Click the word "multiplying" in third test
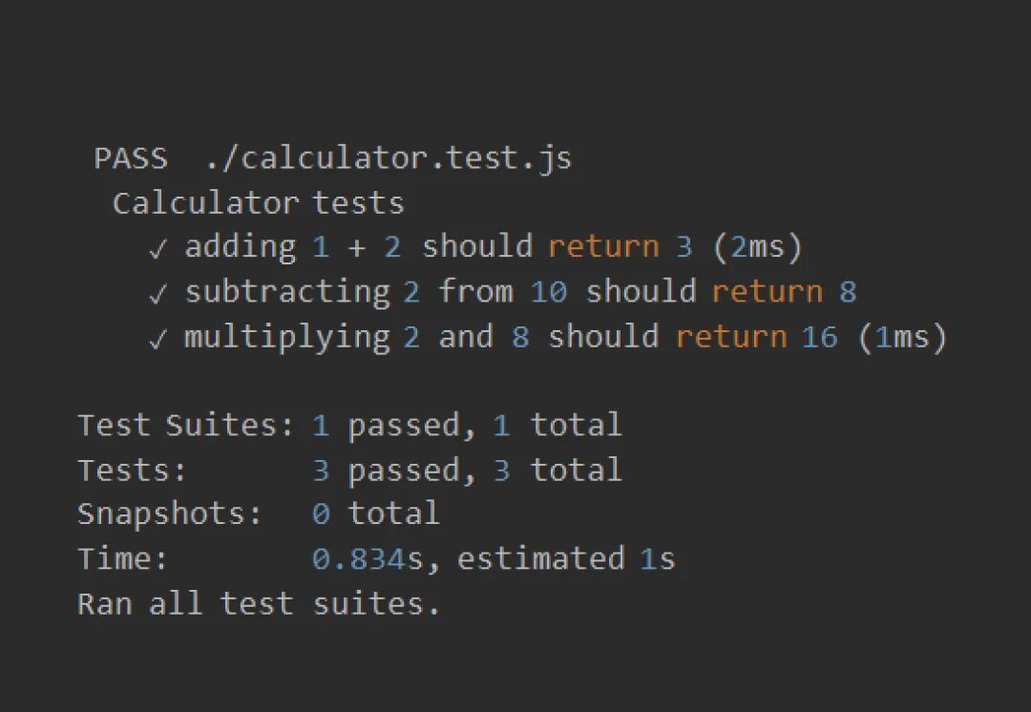1031x712 pixels. click(x=287, y=337)
